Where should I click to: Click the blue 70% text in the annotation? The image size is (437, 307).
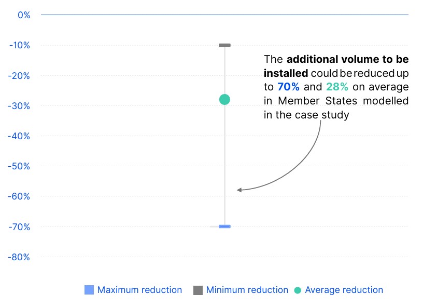coord(288,87)
